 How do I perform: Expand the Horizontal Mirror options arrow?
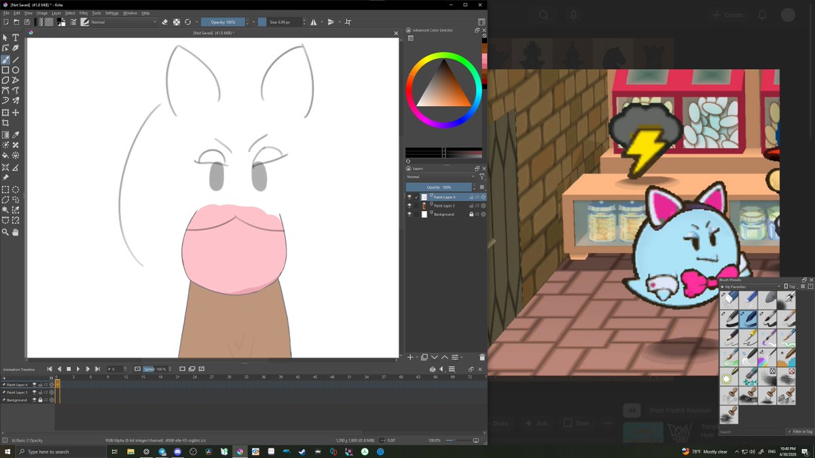322,22
